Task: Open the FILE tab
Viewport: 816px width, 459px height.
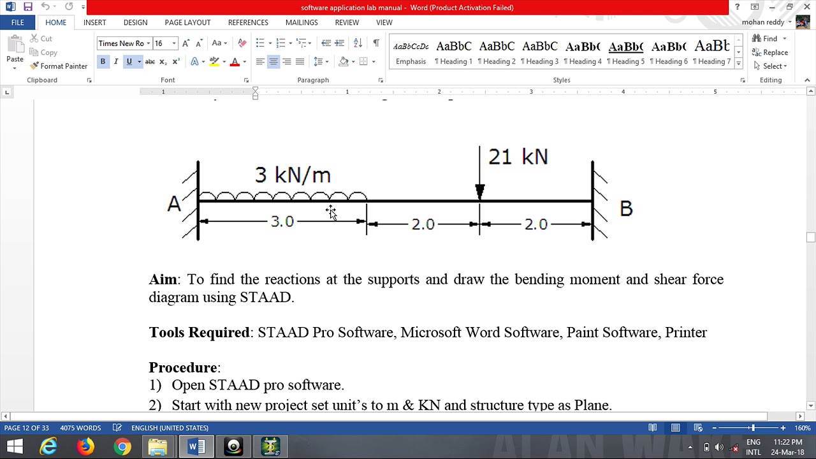Action: click(17, 22)
